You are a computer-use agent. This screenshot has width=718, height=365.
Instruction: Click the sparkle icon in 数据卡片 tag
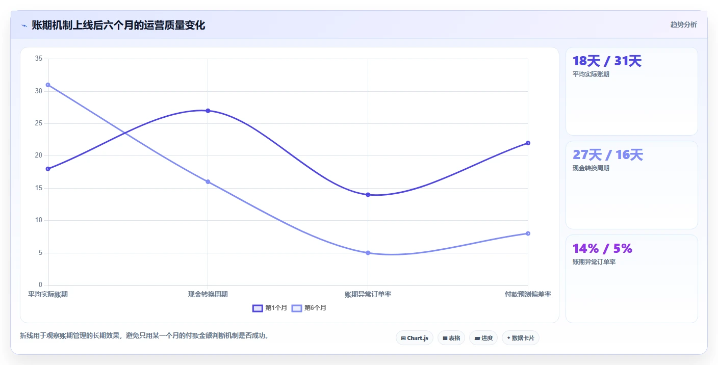(x=508, y=338)
